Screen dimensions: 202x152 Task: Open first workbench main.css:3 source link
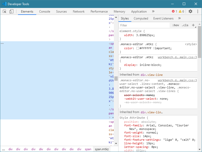177,57
